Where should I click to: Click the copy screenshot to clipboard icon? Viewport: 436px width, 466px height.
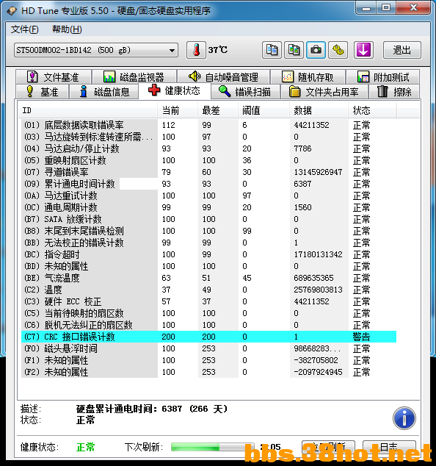pos(294,50)
